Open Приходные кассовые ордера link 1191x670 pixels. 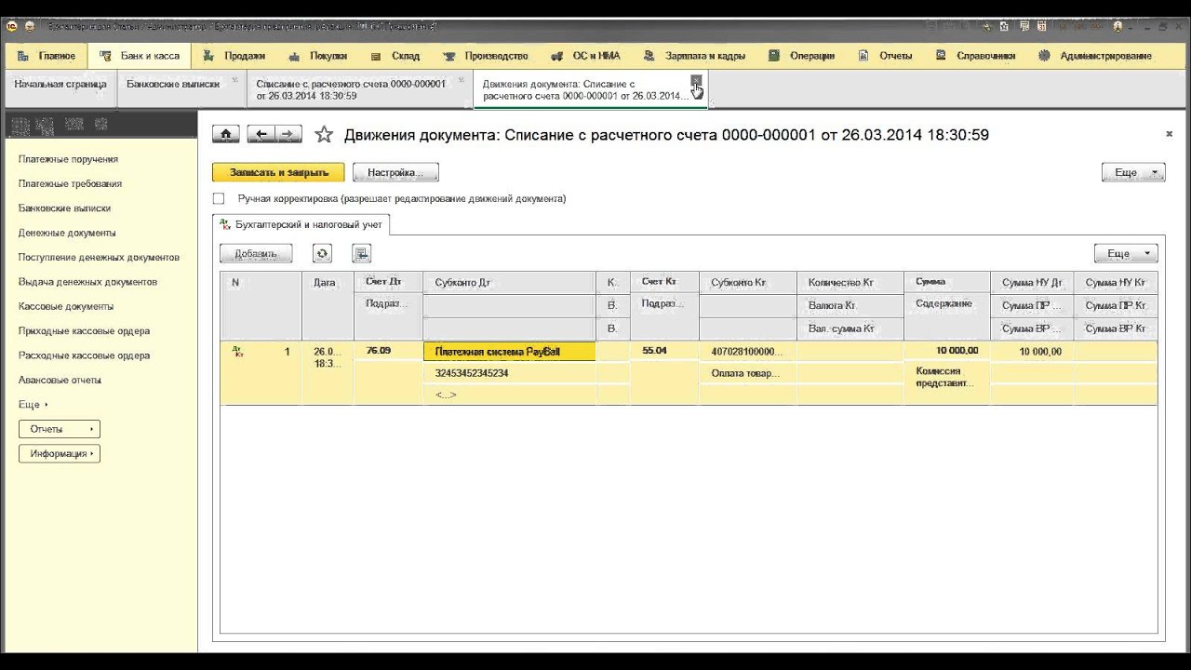tap(84, 330)
